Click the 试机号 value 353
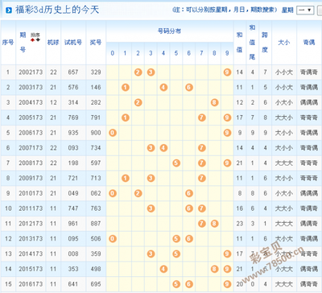 tap(73, 269)
